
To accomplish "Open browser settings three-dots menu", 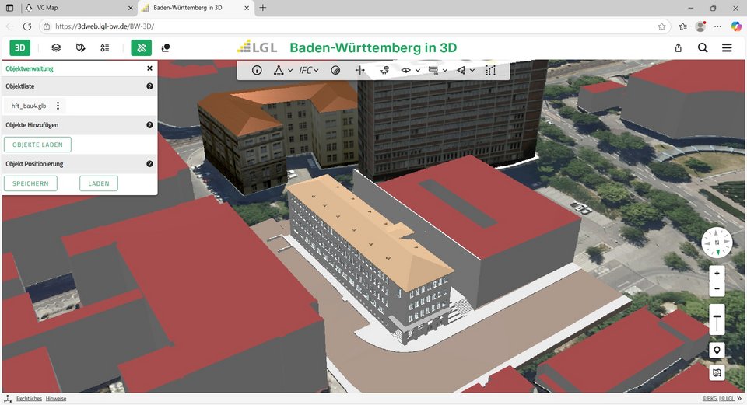I will [x=718, y=26].
